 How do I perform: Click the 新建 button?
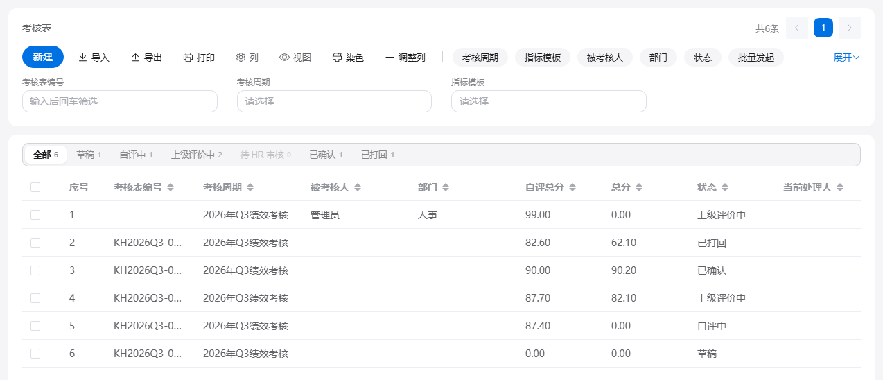coord(43,57)
